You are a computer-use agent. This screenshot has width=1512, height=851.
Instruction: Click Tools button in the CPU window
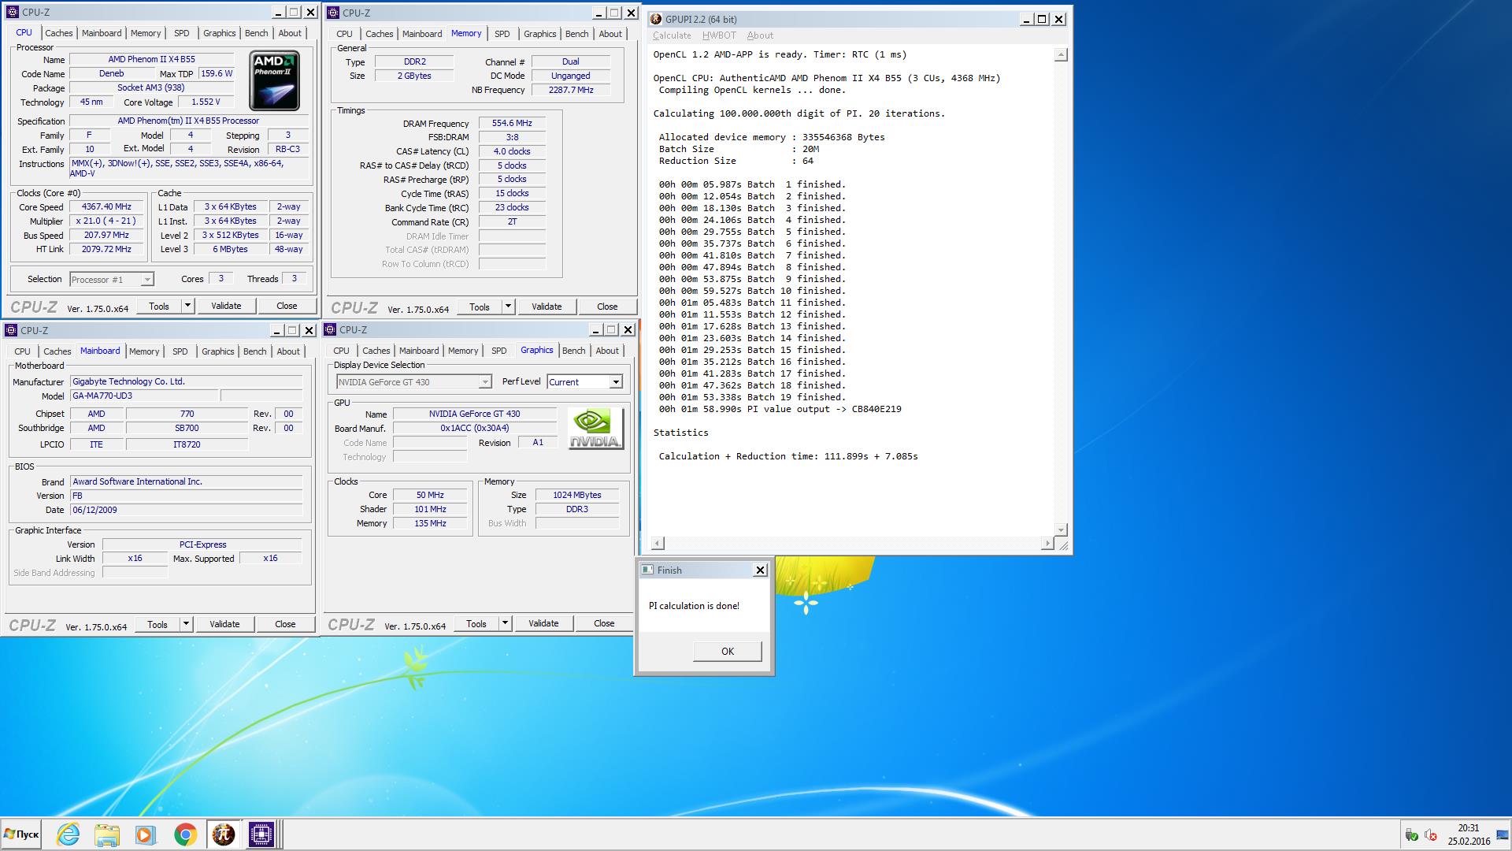pyautogui.click(x=159, y=306)
